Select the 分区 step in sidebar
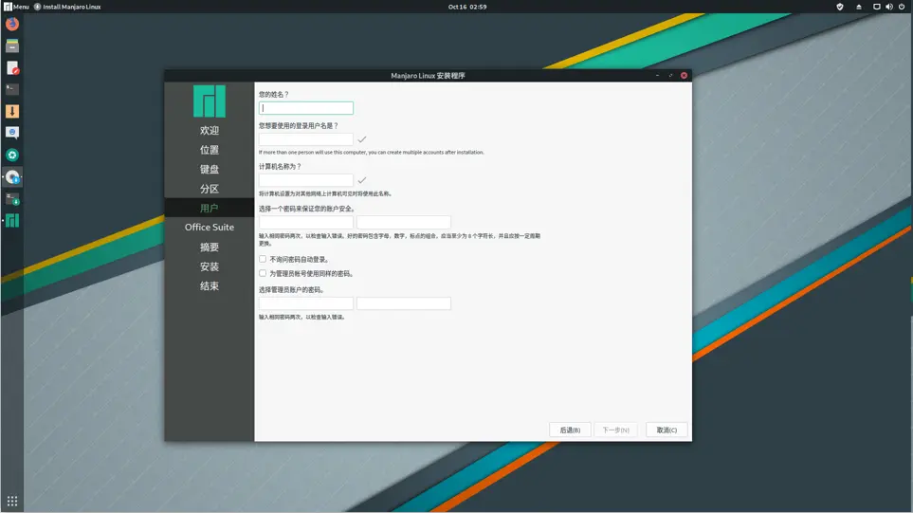Screen dimensions: 913x513 coord(209,189)
